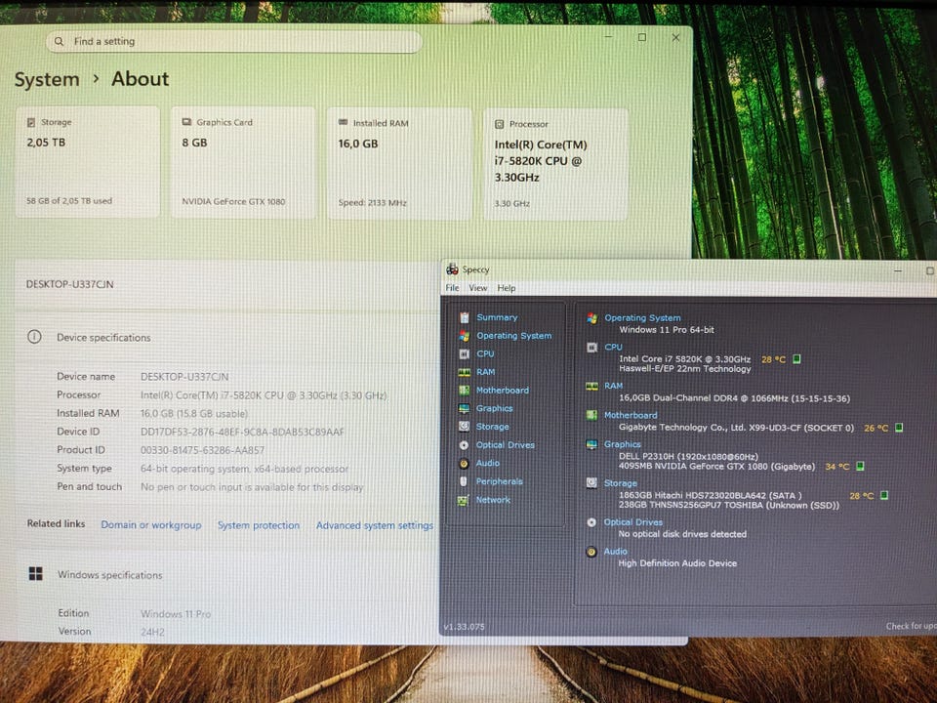Click the GPU temperature indicator beside 34 °C
The height and width of the screenshot is (703, 937).
[x=860, y=467]
